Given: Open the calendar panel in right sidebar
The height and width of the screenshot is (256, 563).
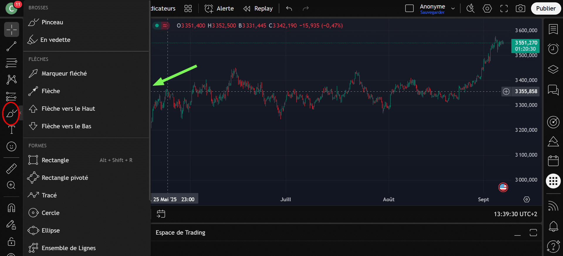Looking at the screenshot, I should point(553,161).
